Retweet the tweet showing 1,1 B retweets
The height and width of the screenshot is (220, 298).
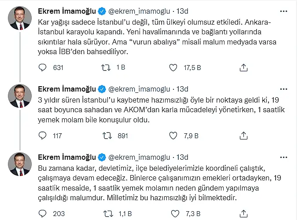point(108,214)
